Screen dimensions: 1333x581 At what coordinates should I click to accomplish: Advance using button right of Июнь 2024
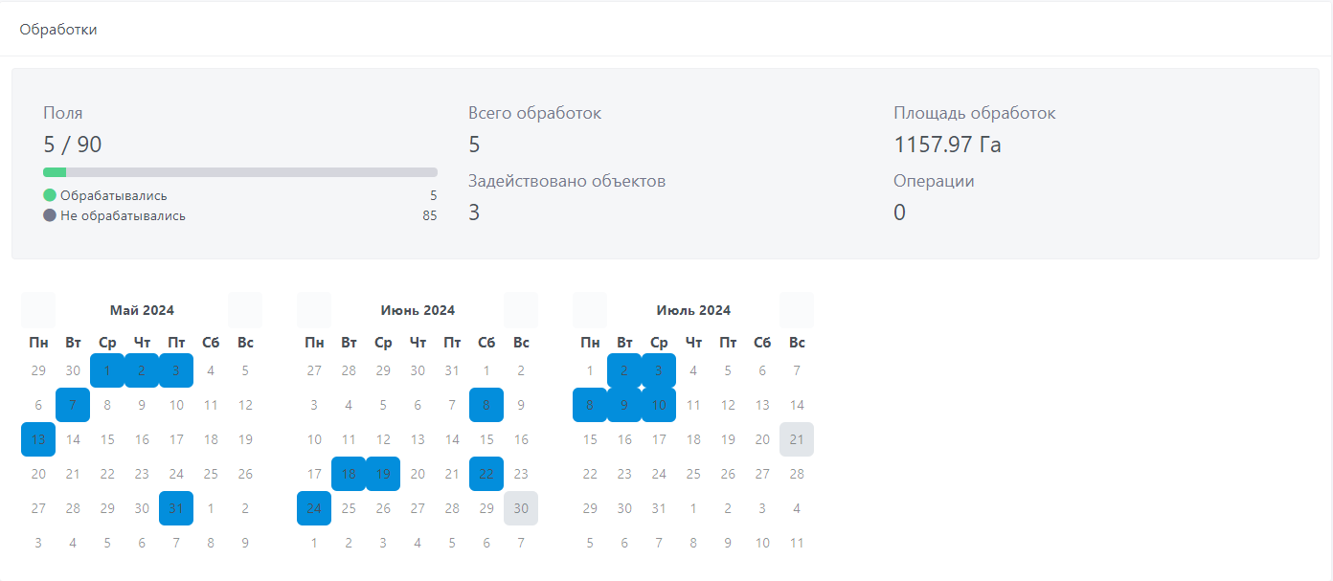521,310
